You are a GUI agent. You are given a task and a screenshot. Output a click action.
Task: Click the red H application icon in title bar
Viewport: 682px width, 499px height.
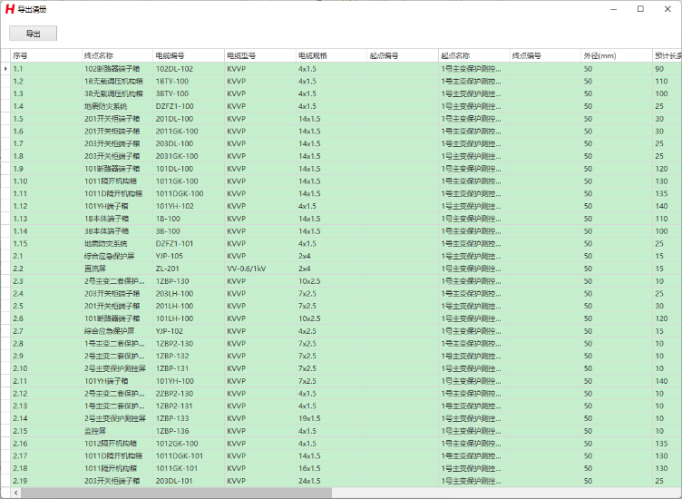coord(9,9)
